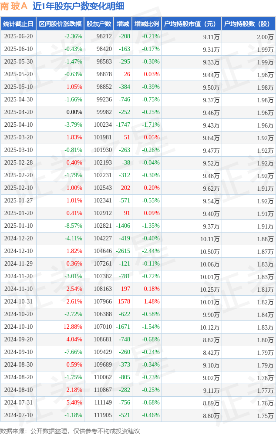Select the 2025-04-20 0.00% cell
The image size is (276, 435).
point(74,112)
